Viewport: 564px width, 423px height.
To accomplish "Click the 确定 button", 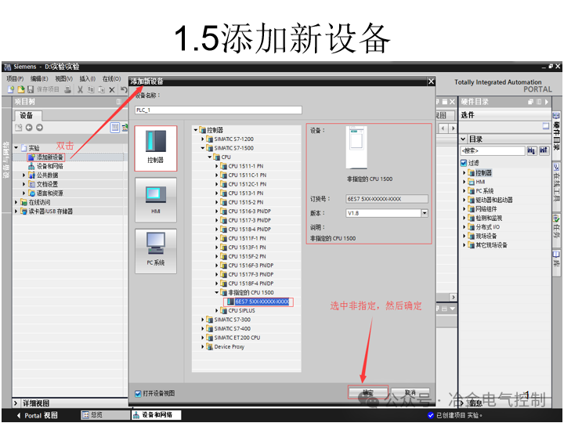I will point(368,392).
